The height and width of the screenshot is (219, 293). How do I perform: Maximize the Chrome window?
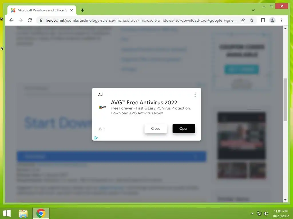pyautogui.click(x=272, y=6)
